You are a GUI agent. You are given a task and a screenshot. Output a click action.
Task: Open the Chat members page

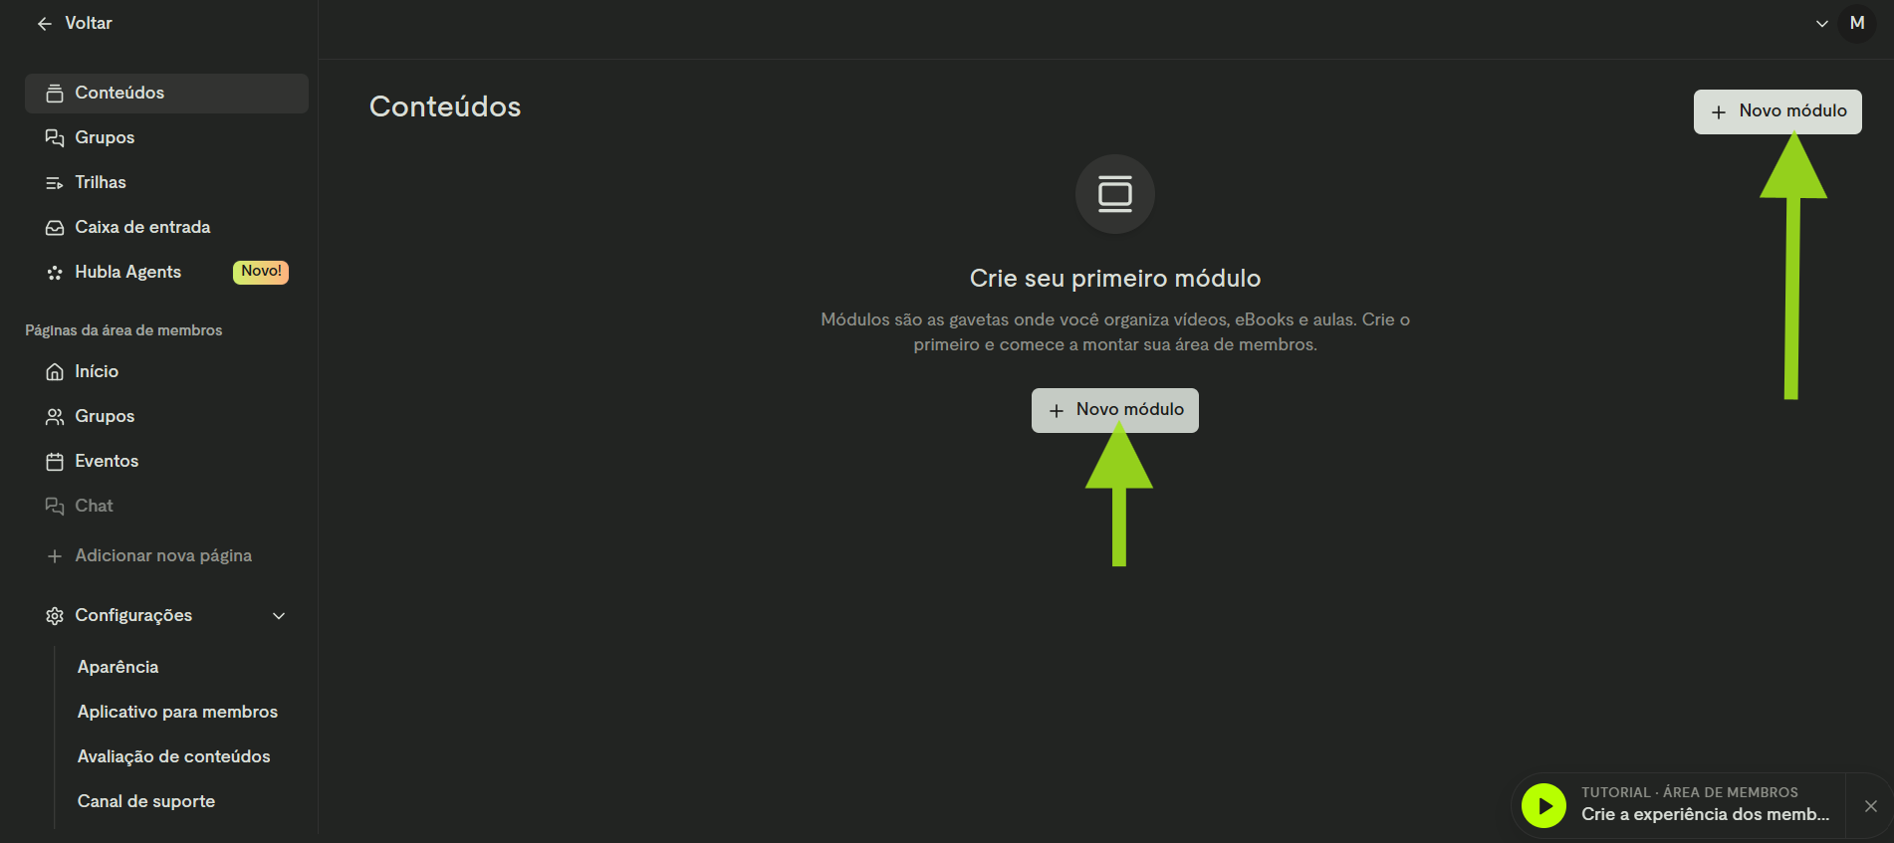166,506
